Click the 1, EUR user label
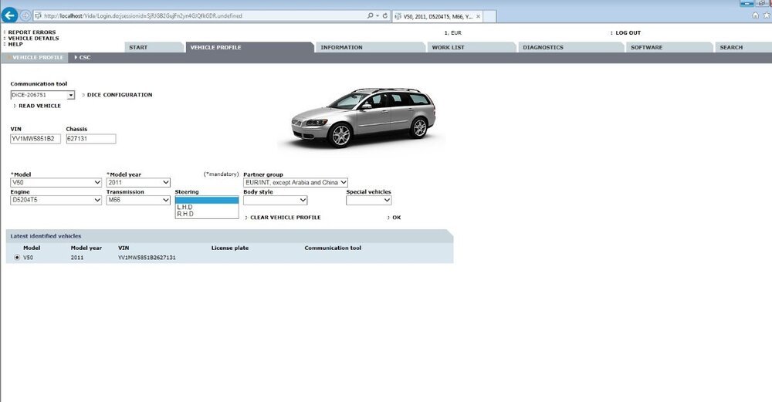This screenshot has width=772, height=402. (453, 33)
